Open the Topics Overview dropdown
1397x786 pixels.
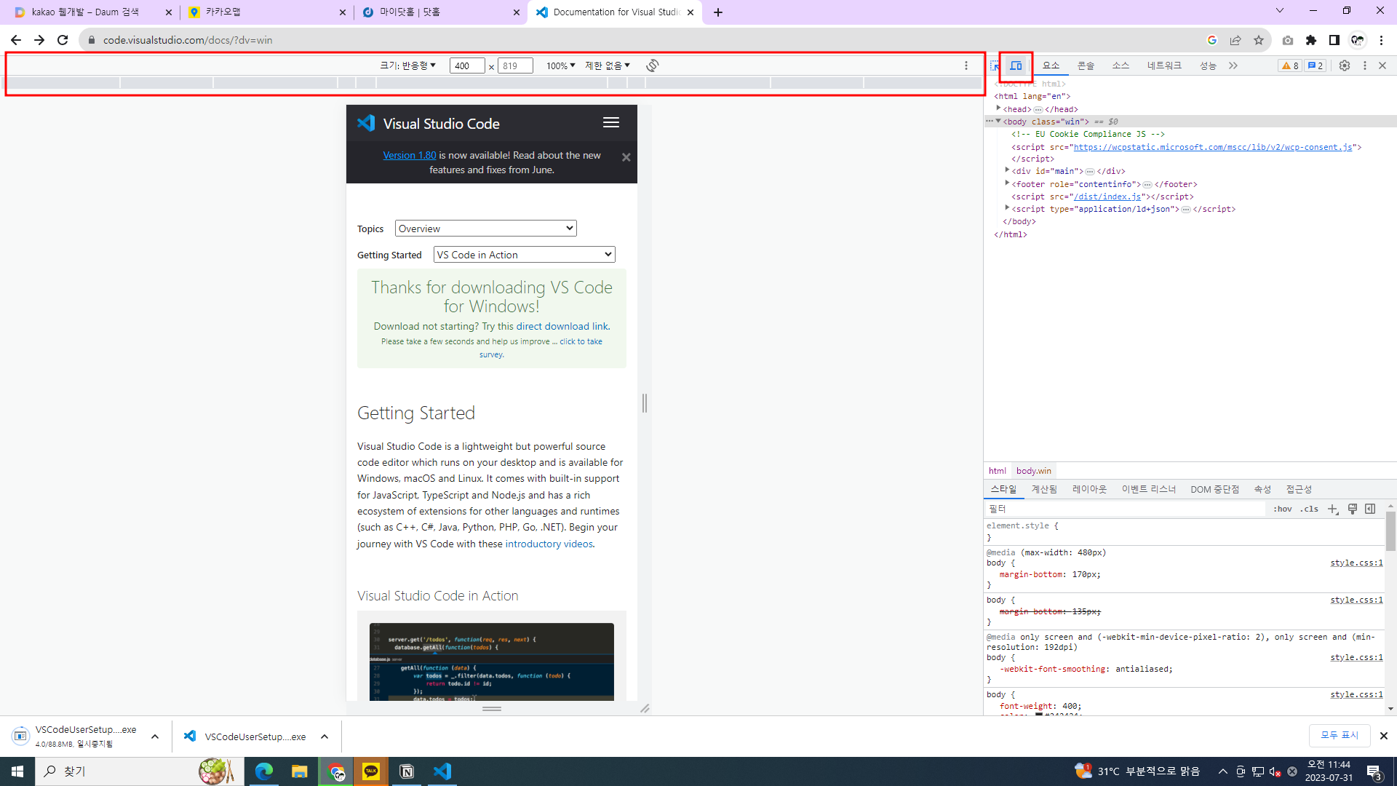(485, 229)
